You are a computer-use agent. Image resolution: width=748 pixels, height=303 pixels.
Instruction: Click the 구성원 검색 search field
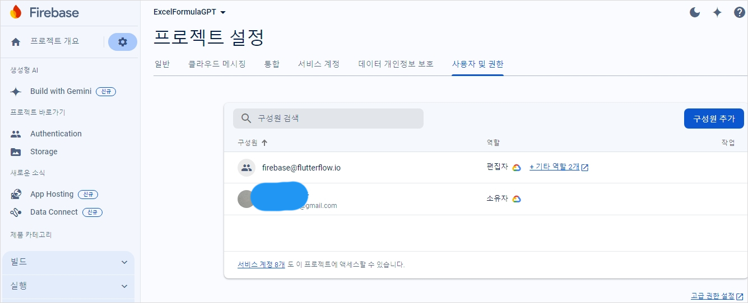(328, 119)
